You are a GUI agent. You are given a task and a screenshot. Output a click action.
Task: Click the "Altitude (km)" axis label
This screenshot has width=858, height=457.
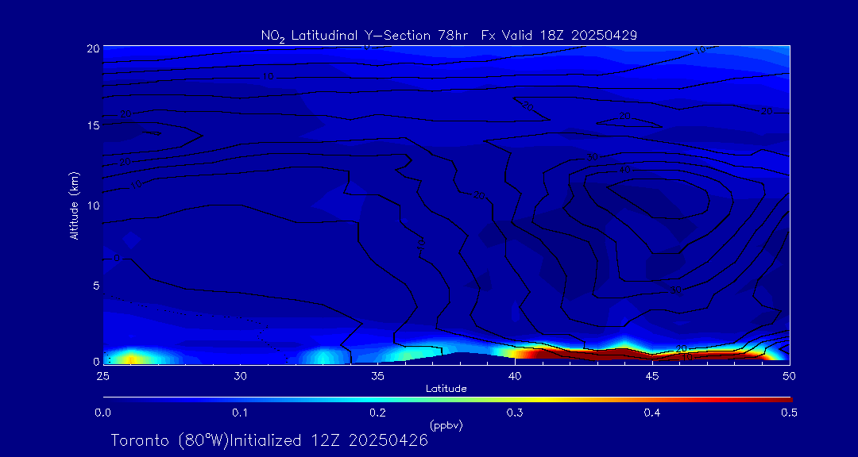(75, 205)
